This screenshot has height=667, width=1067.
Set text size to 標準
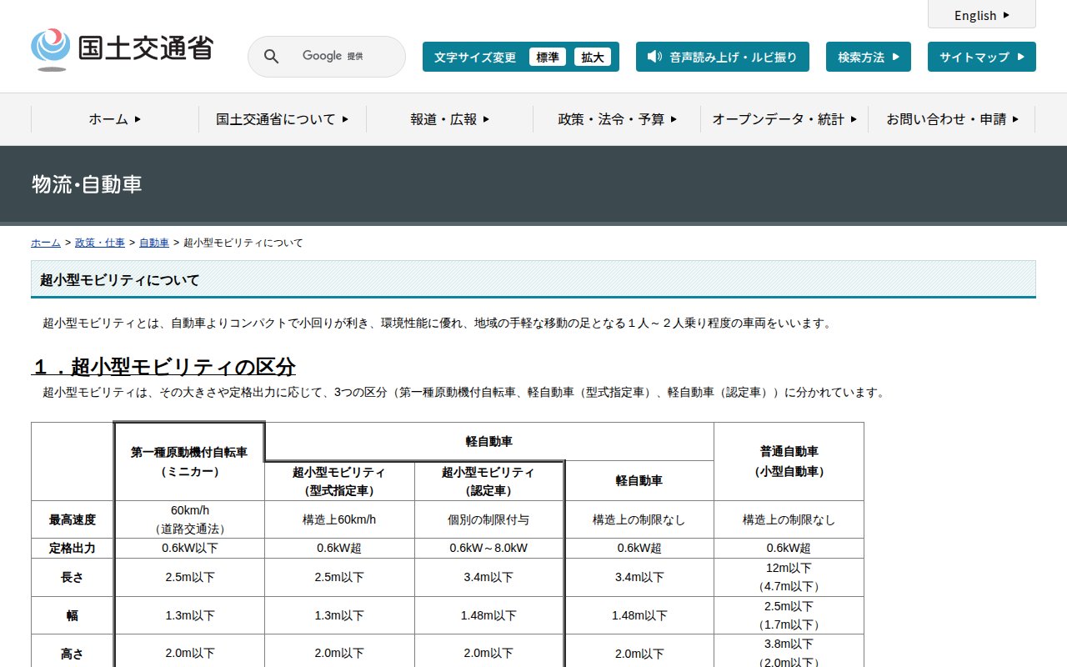coord(548,57)
